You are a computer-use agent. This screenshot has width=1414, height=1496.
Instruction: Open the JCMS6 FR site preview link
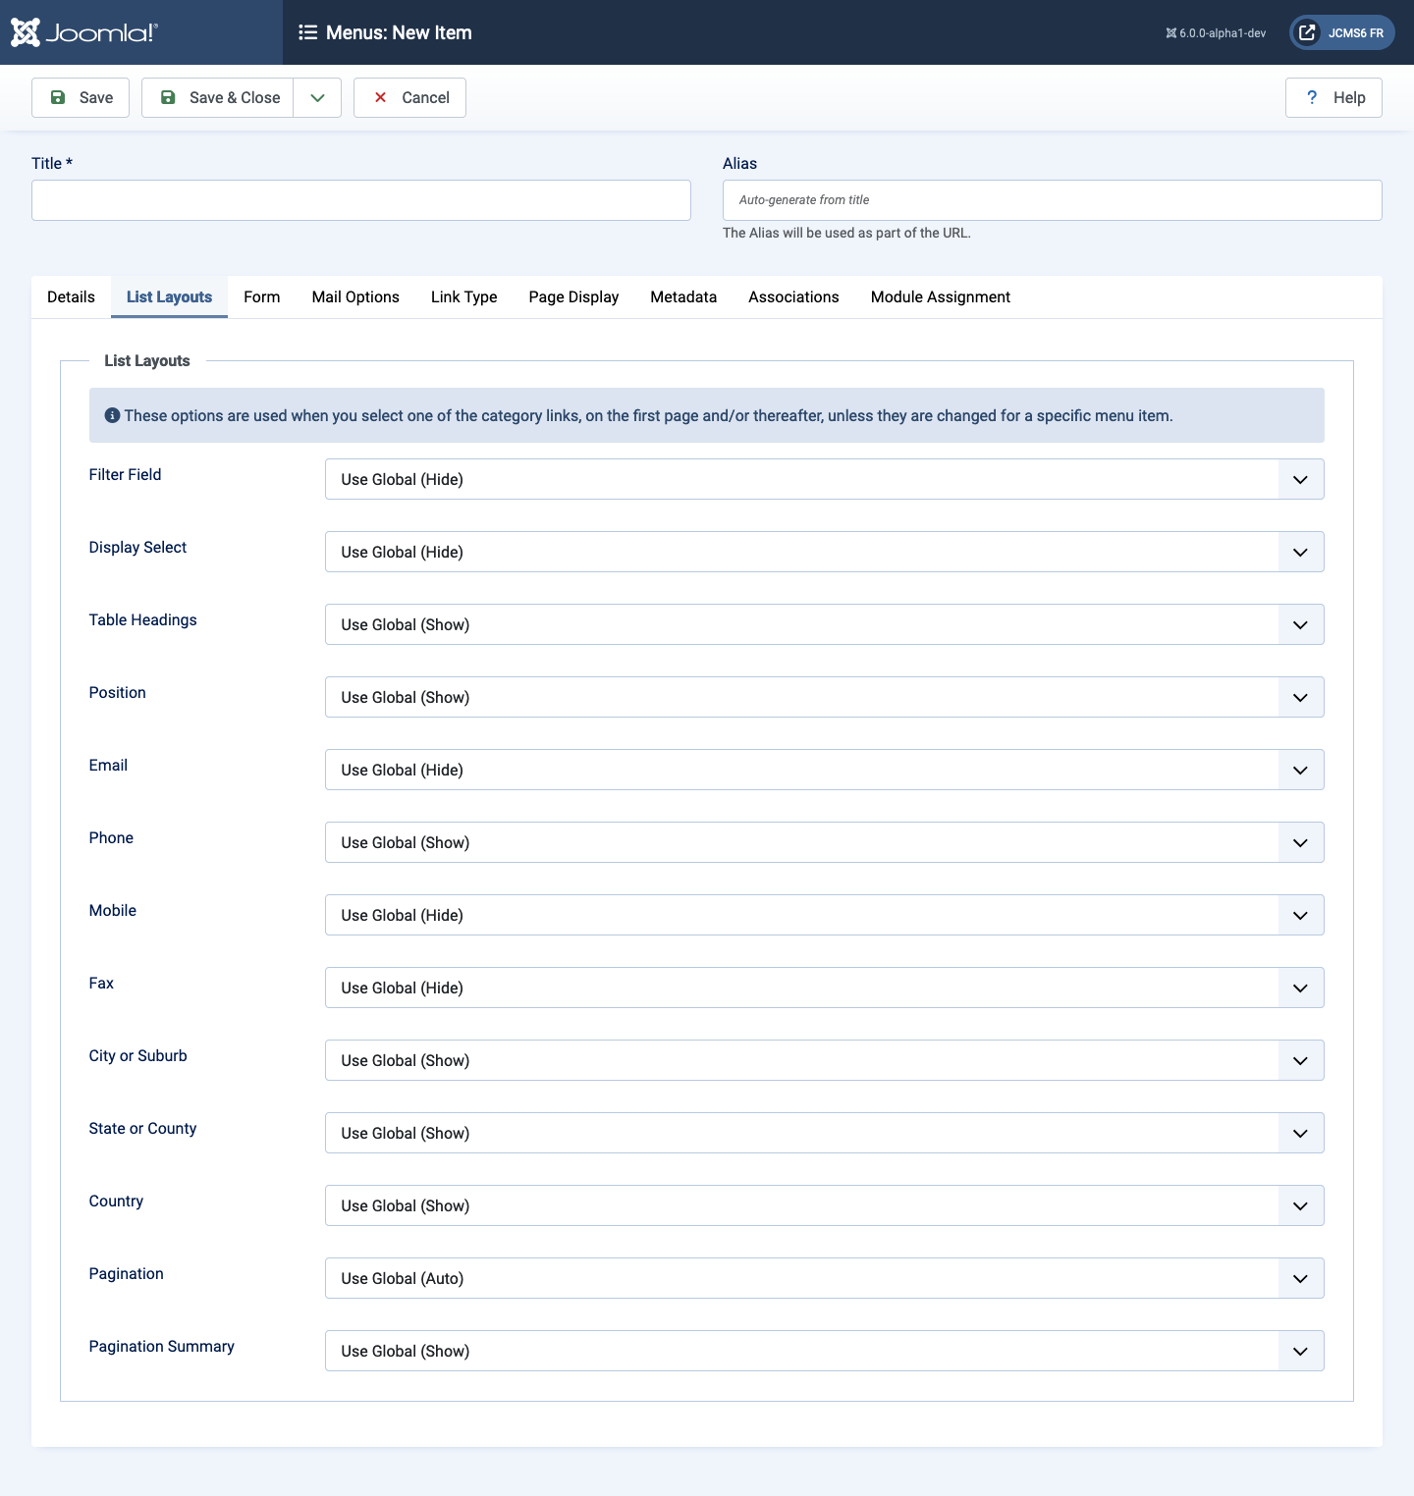pyautogui.click(x=1341, y=32)
